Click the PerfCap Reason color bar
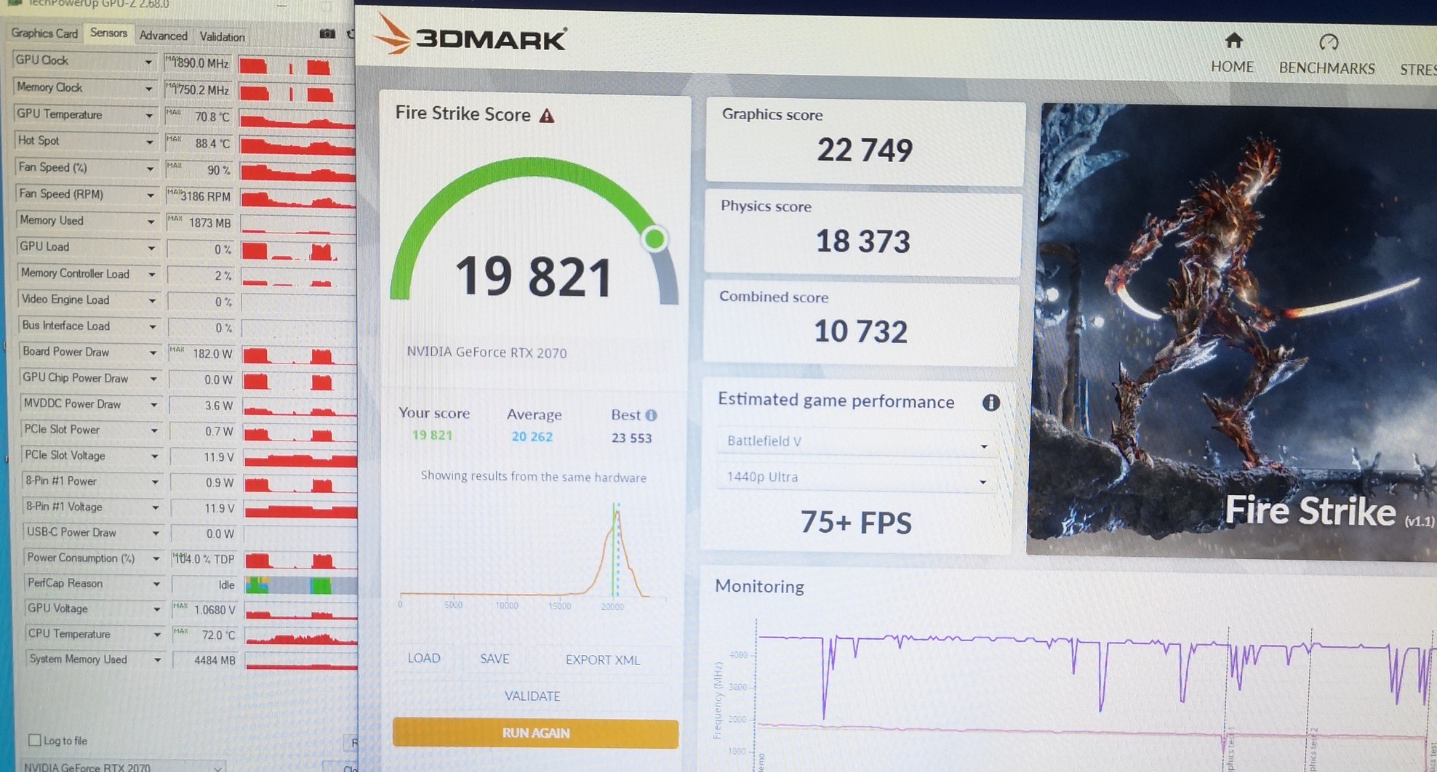This screenshot has width=1437, height=772. [x=300, y=584]
